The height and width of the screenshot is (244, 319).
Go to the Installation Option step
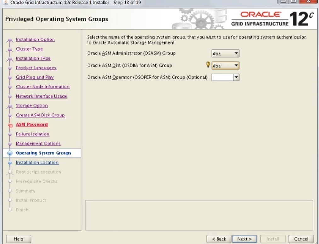35,39
